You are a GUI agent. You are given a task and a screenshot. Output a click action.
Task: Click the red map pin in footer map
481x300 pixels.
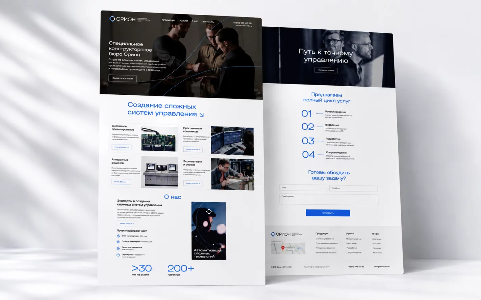pos(283,248)
